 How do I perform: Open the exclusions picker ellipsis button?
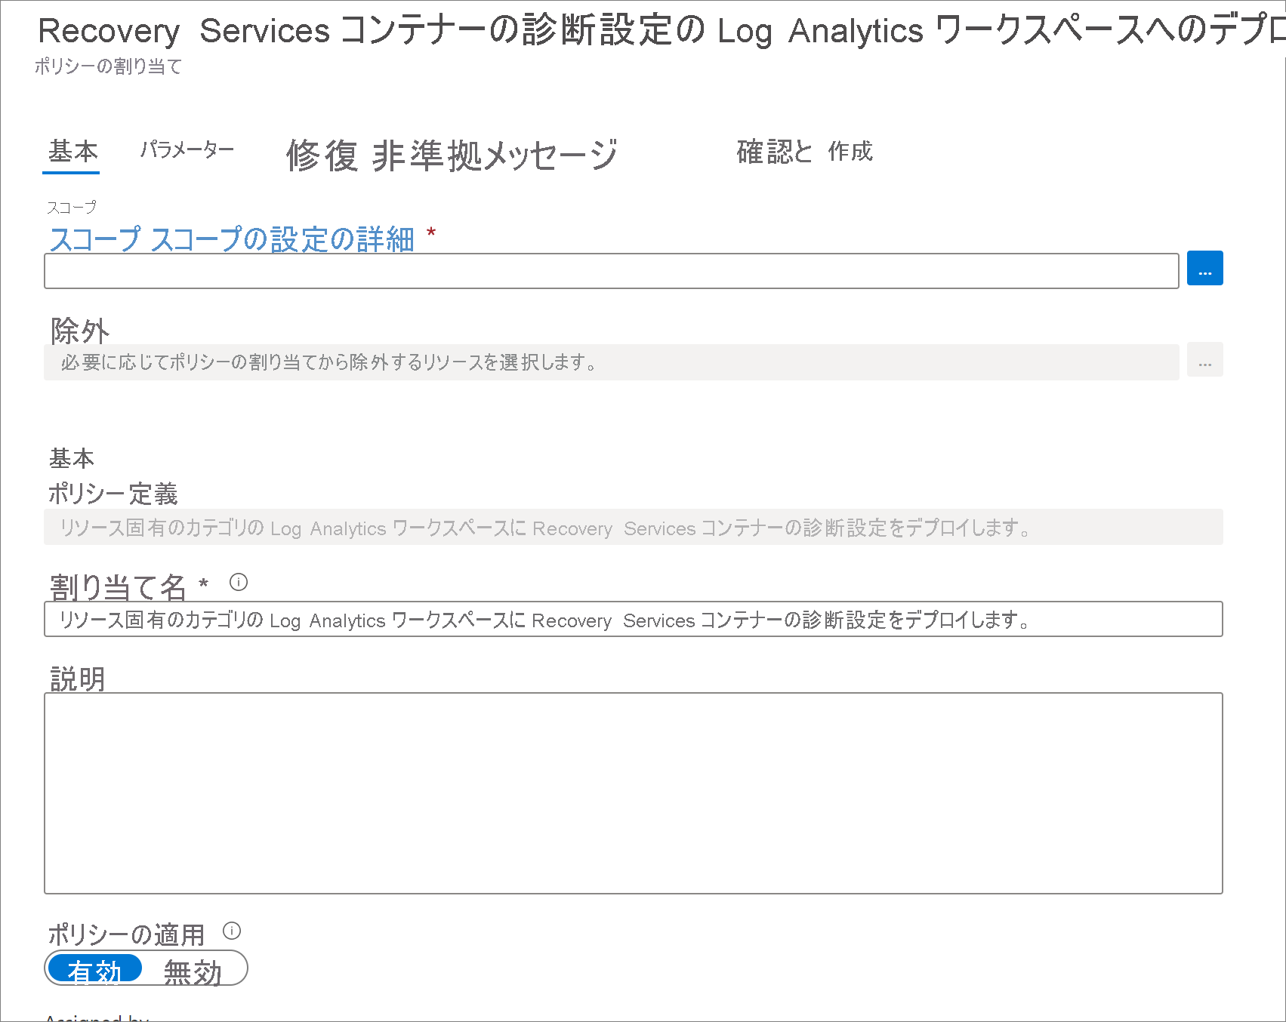tap(1204, 360)
